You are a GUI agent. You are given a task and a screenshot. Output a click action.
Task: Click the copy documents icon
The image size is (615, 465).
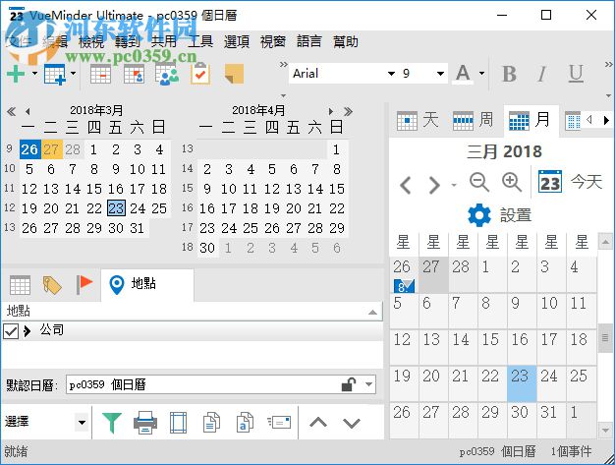click(212, 423)
